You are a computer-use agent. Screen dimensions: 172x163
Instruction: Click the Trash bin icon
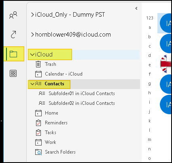(38, 64)
